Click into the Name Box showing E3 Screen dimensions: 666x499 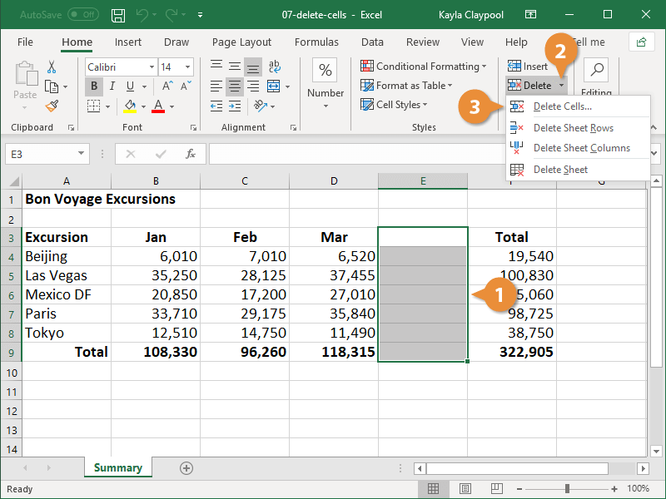pyautogui.click(x=41, y=154)
